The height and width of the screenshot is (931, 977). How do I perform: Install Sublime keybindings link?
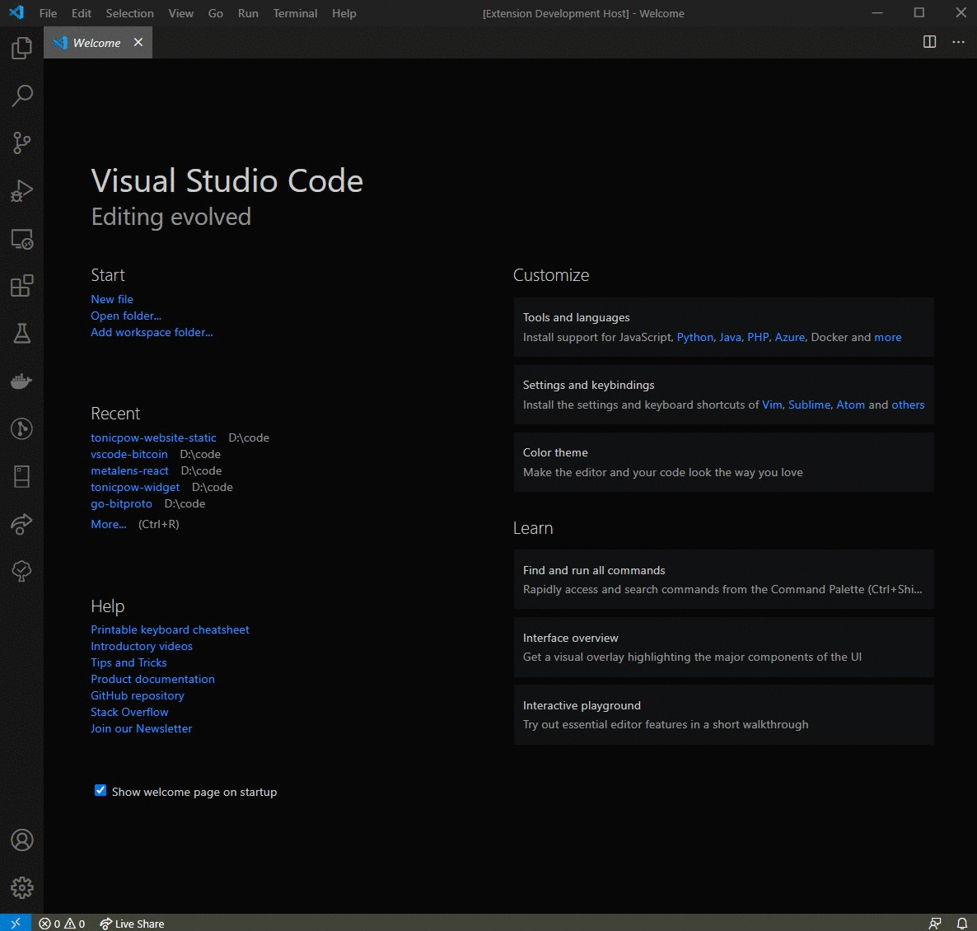[810, 405]
